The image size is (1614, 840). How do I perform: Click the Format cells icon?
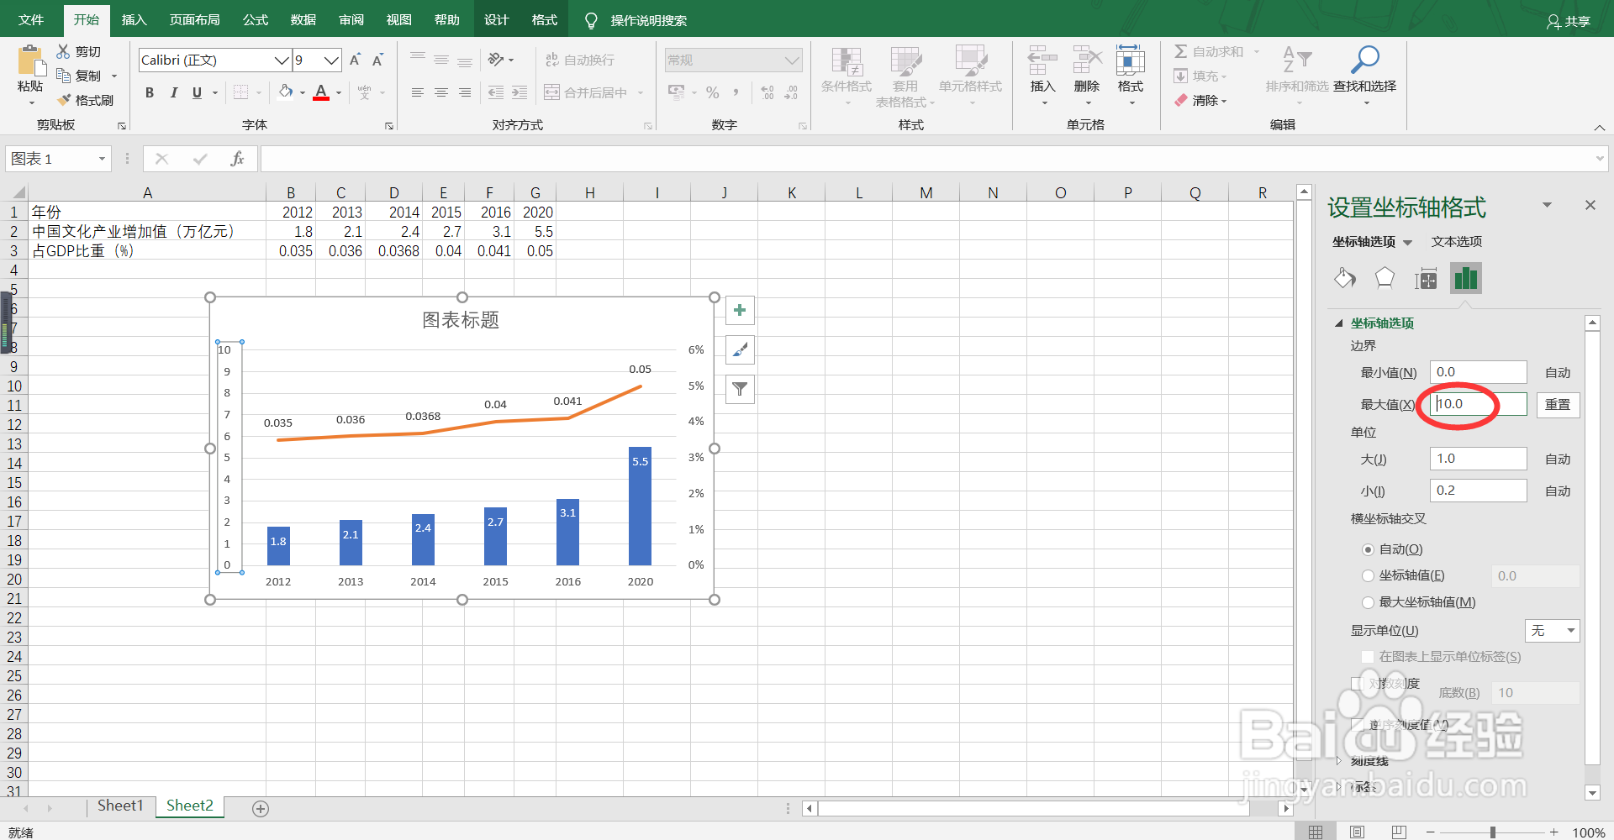pyautogui.click(x=1131, y=60)
